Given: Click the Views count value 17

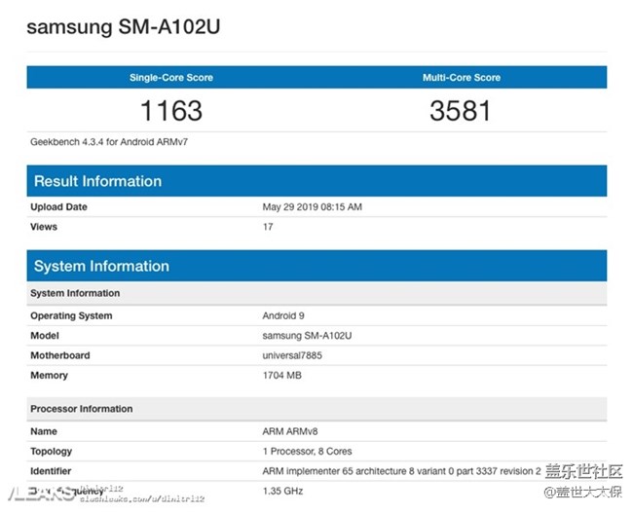Looking at the screenshot, I should (268, 227).
